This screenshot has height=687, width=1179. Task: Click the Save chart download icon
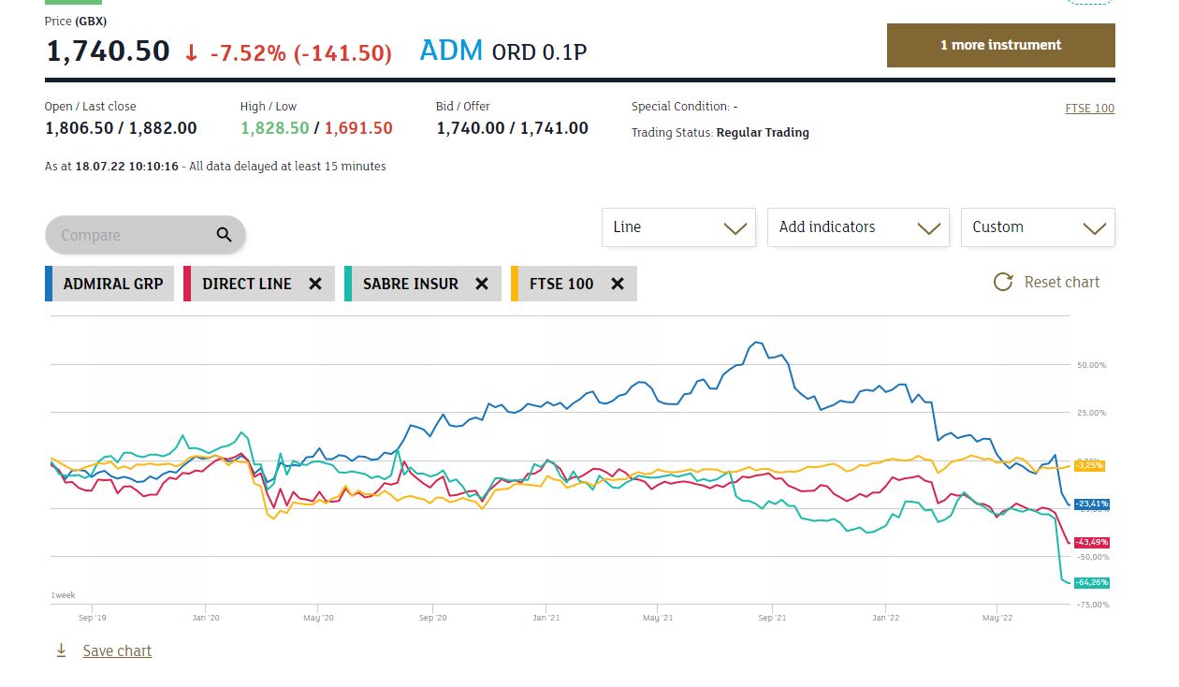pos(62,650)
